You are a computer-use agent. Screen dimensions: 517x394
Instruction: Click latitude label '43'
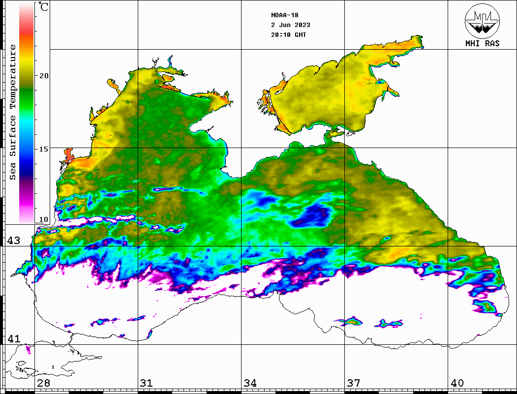(x=14, y=241)
